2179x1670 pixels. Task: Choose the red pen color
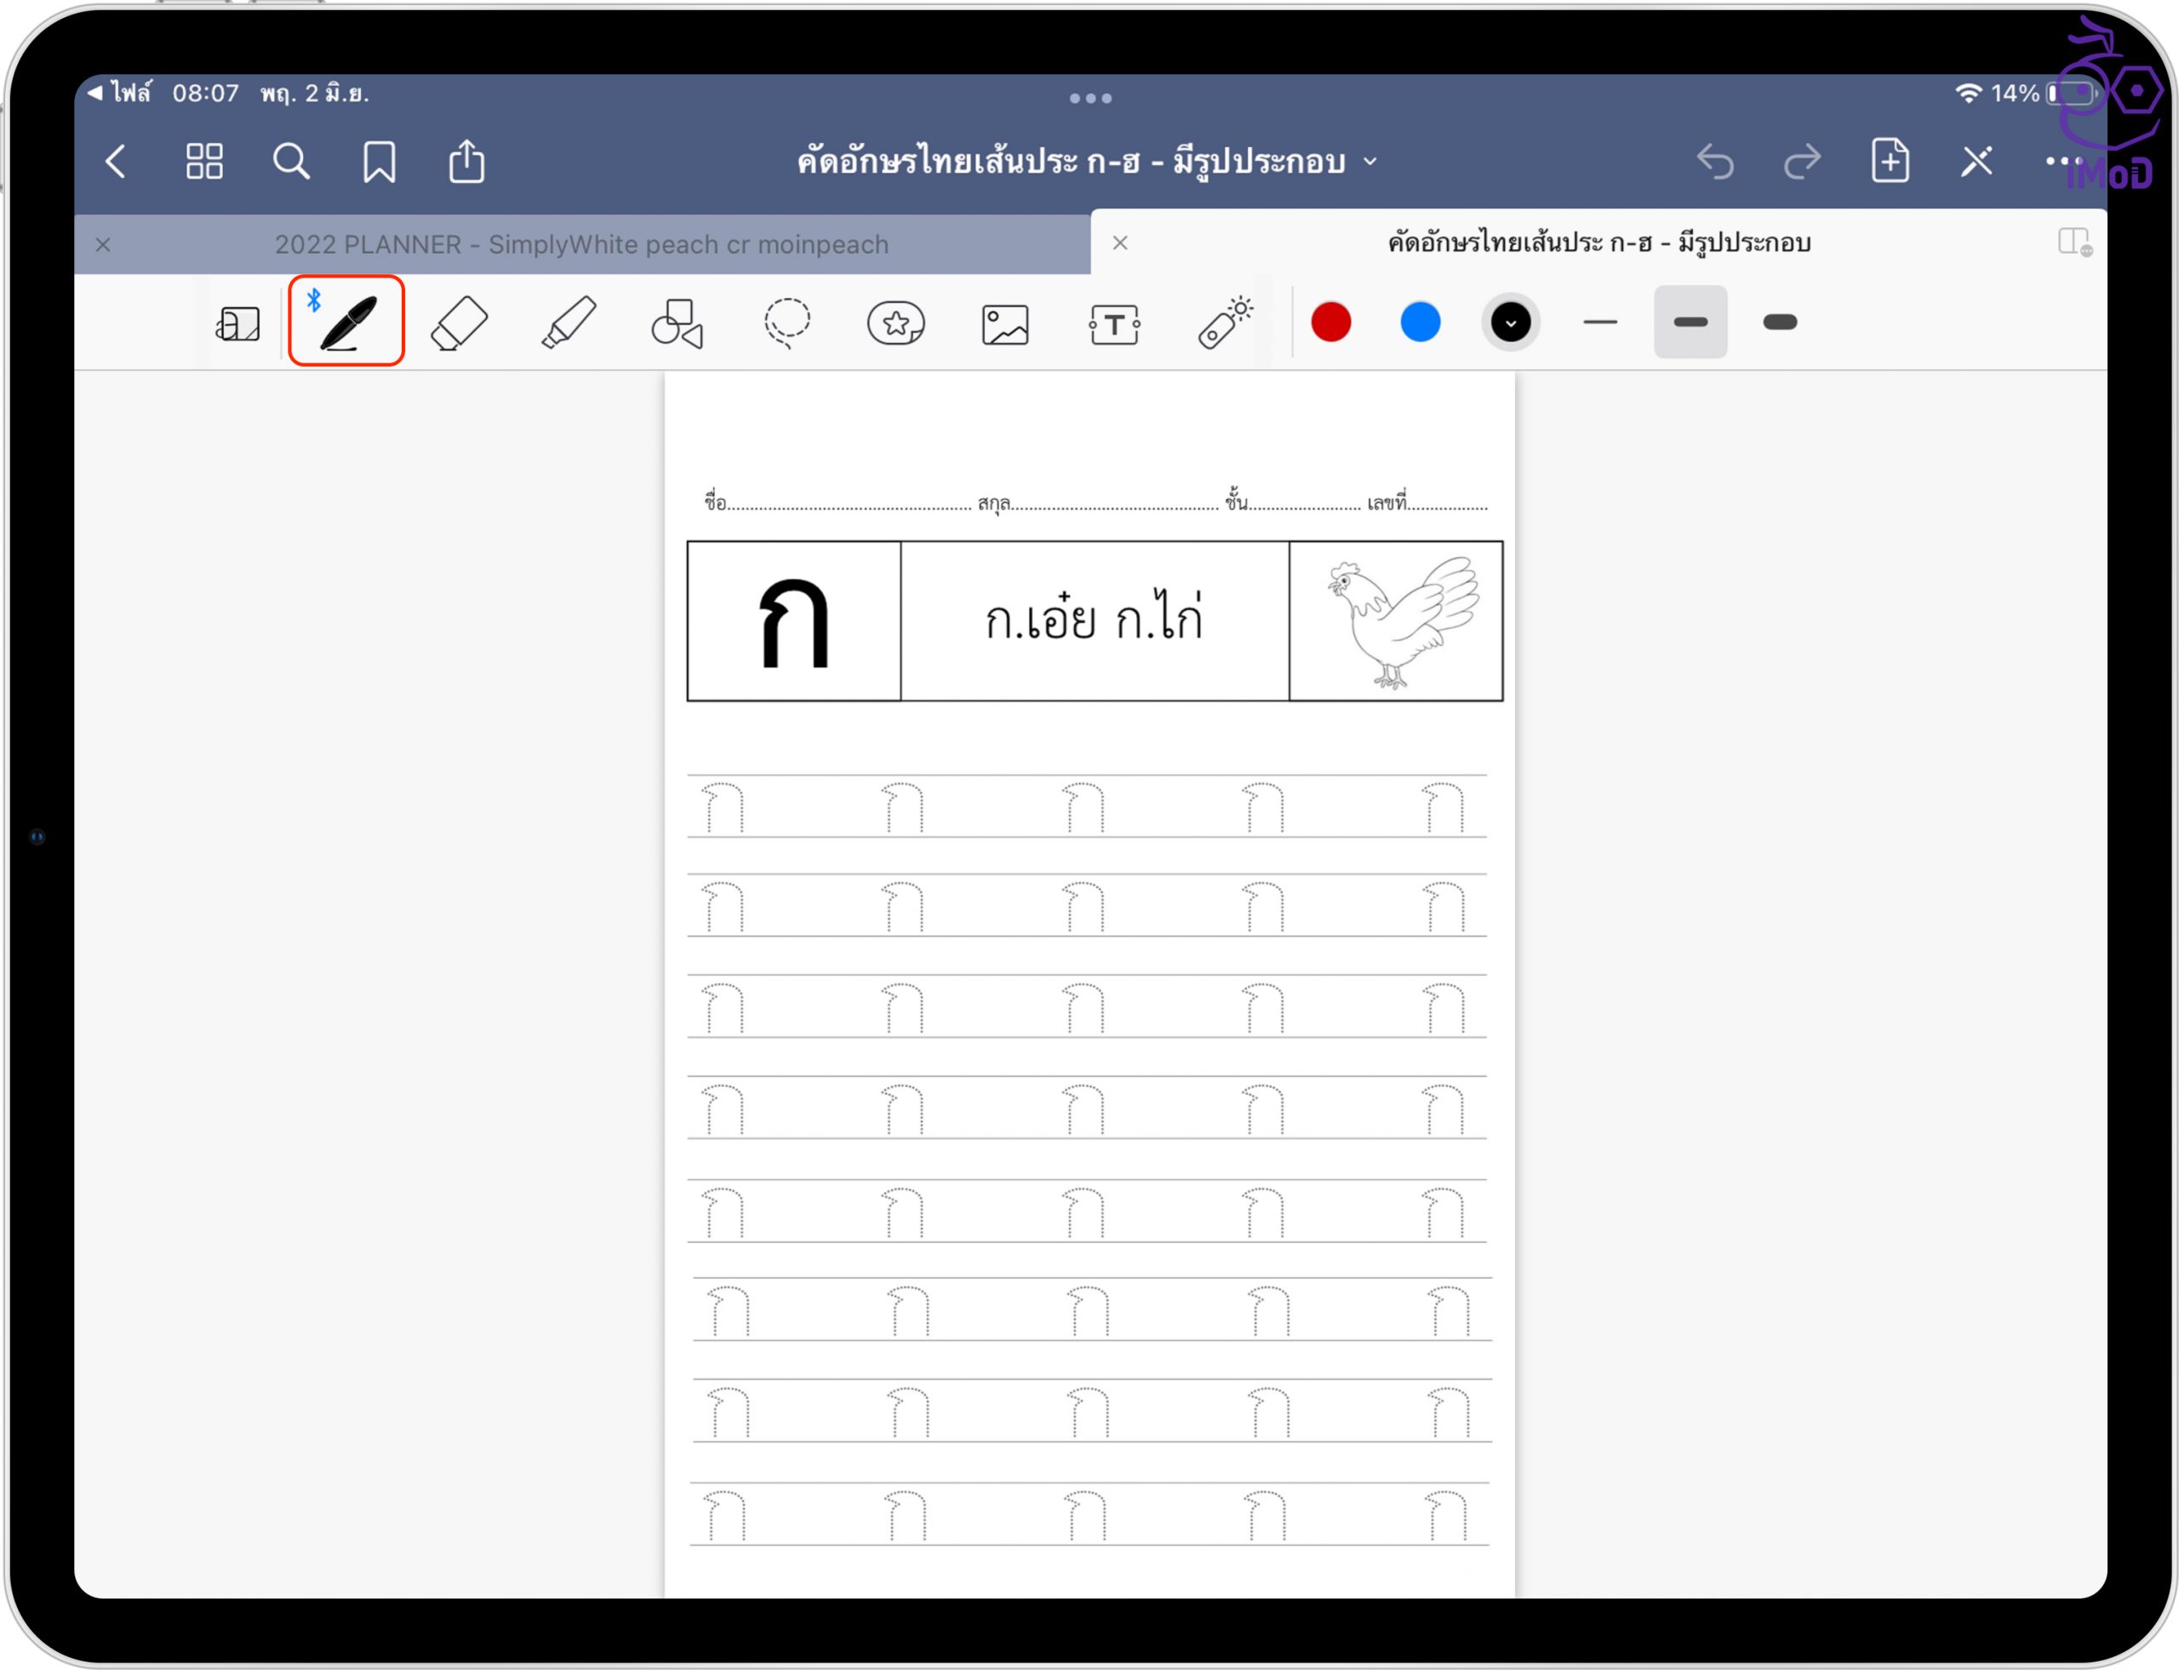click(x=1330, y=322)
